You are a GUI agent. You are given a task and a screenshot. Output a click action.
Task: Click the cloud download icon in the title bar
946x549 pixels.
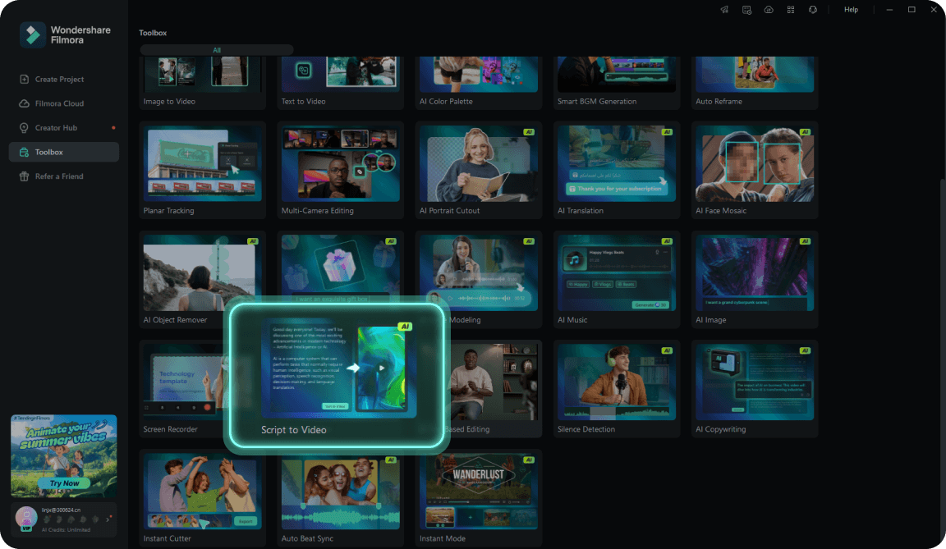coord(769,10)
